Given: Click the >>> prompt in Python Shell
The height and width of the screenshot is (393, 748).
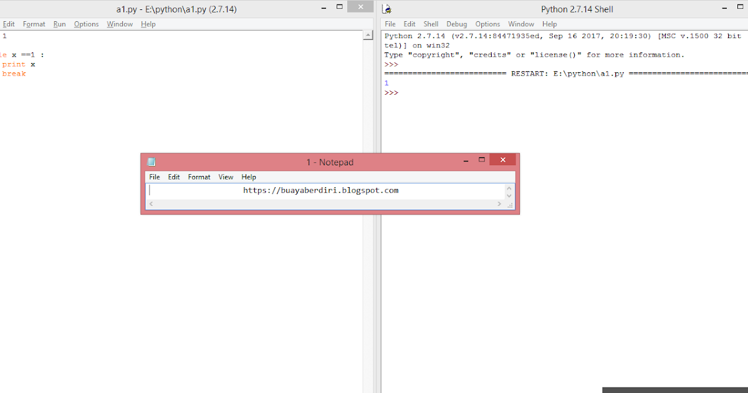Looking at the screenshot, I should pos(390,92).
